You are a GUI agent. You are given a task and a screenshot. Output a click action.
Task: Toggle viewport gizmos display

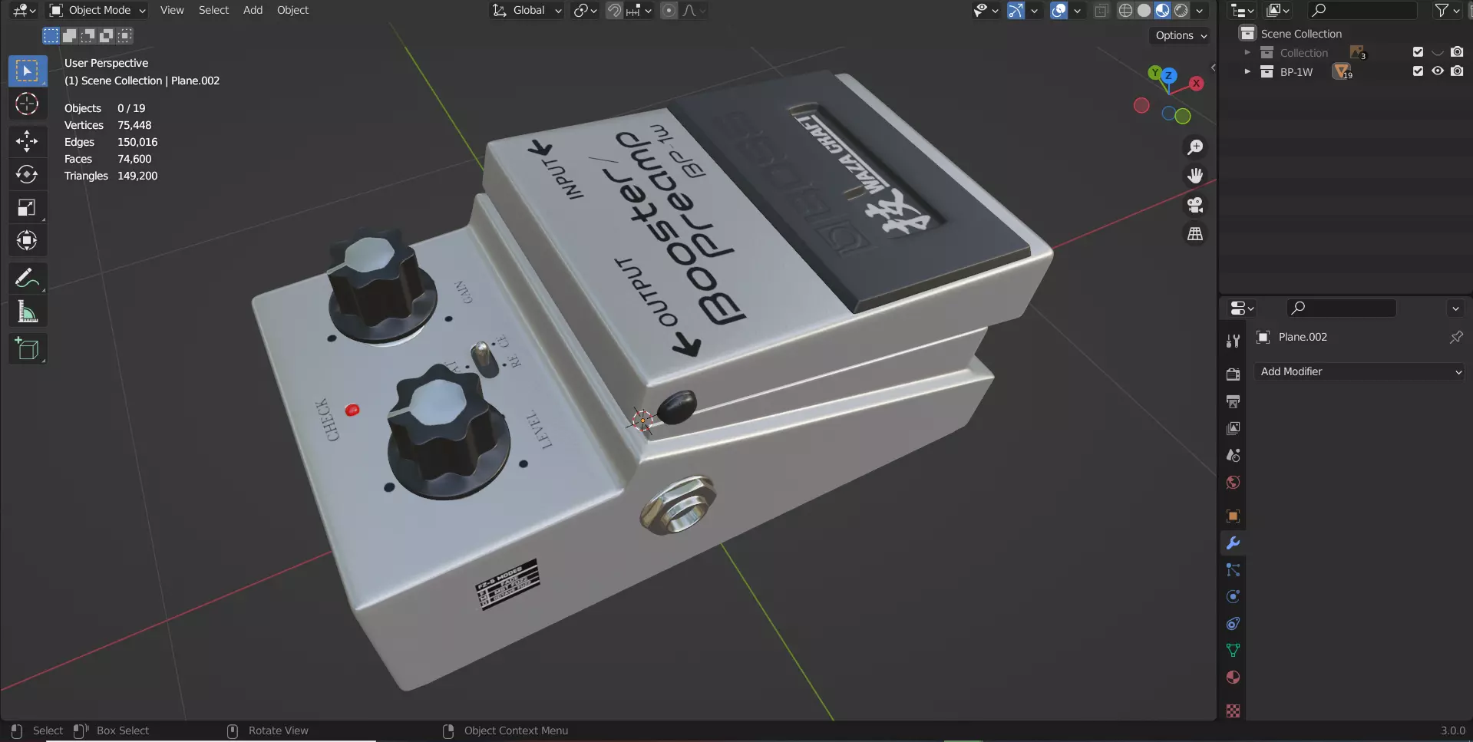point(1016,10)
